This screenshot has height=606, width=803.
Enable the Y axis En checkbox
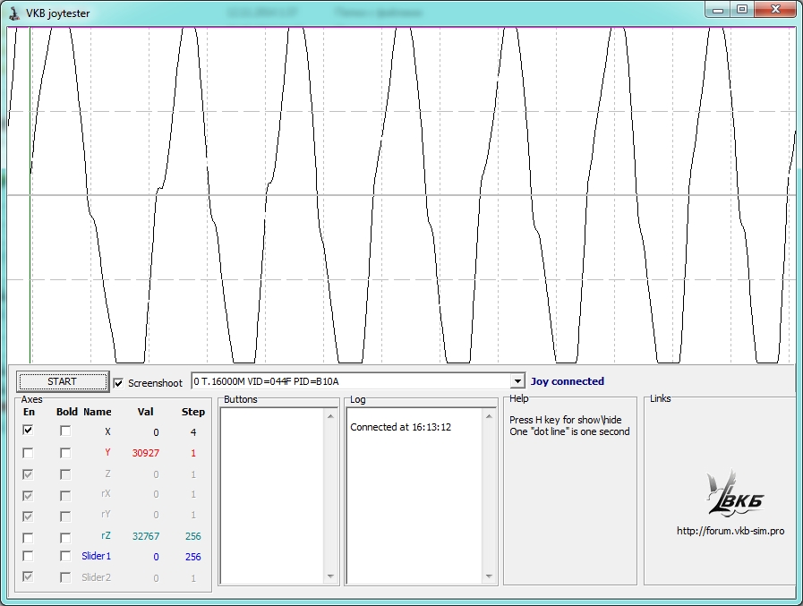pyautogui.click(x=29, y=453)
